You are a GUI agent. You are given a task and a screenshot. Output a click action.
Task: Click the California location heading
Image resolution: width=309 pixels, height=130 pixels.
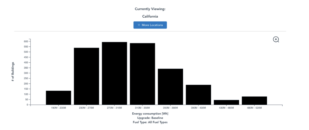150,16
